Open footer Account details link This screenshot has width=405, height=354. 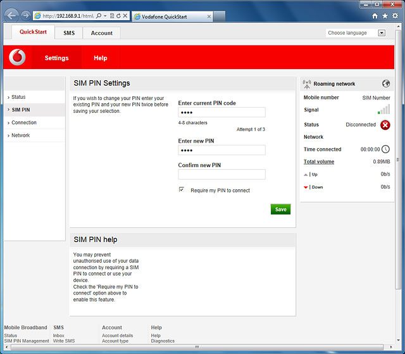(x=117, y=336)
